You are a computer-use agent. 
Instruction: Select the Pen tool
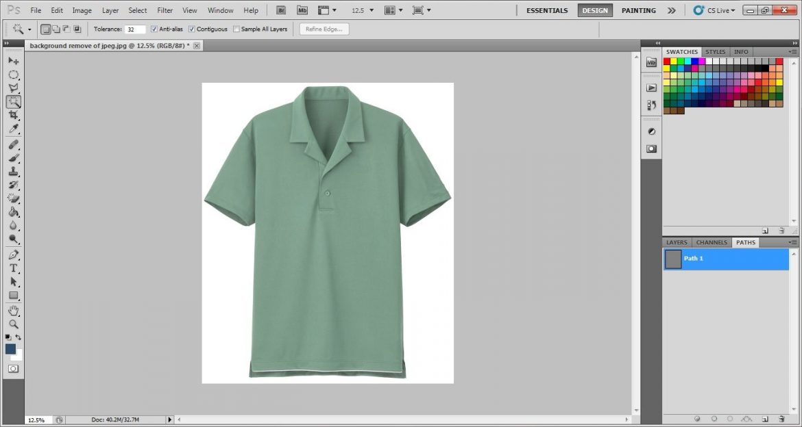tap(13, 255)
